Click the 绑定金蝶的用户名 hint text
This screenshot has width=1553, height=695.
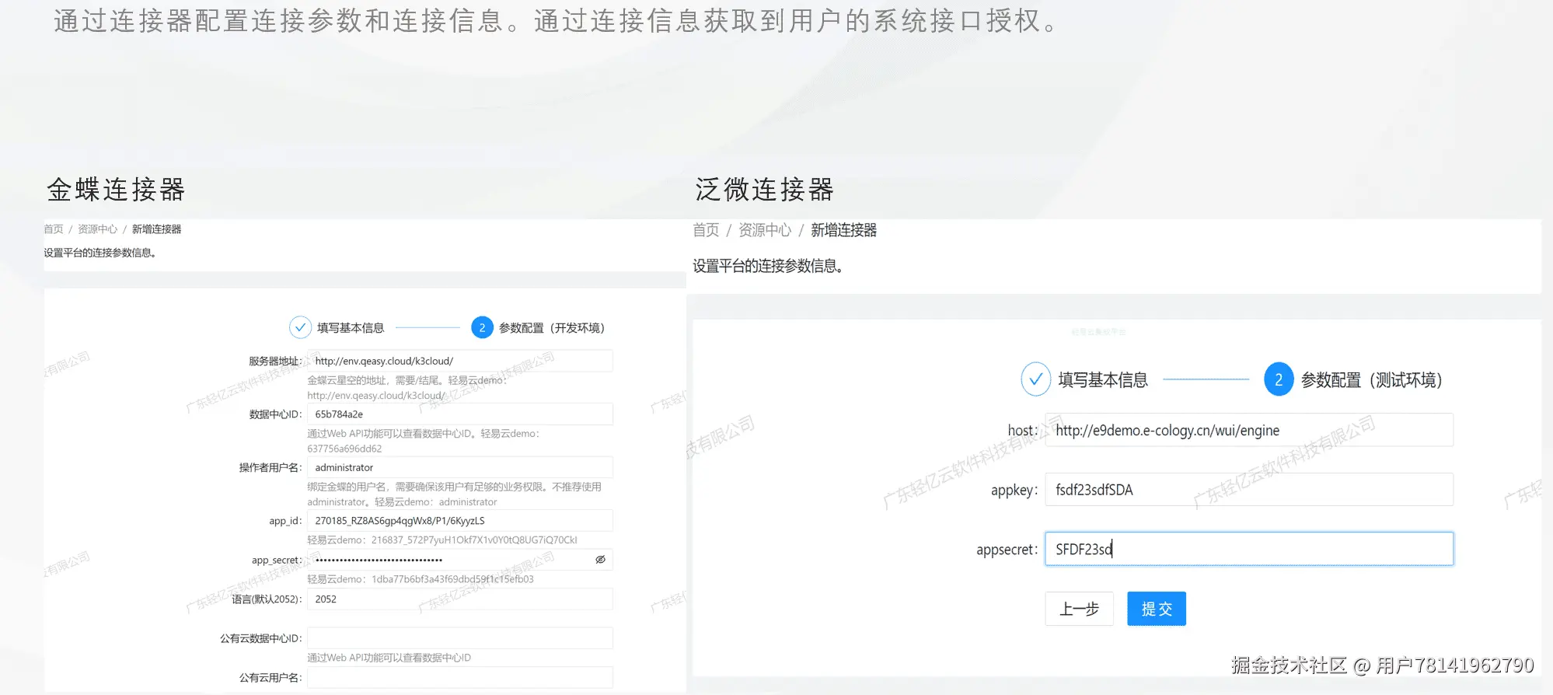pos(454,494)
